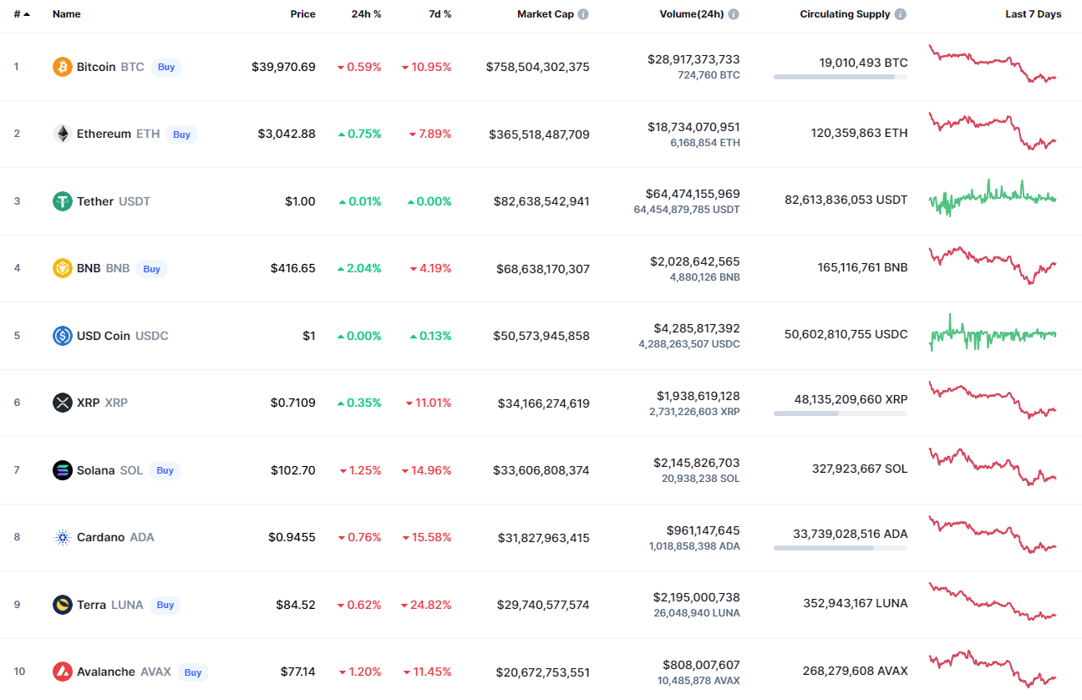Click the Ethereum diamond logo icon

[63, 134]
